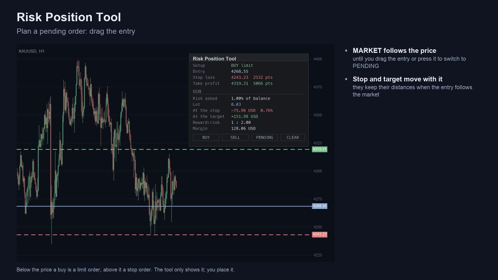Click the 4400 price axis label
The image size is (498, 280).
(317, 59)
